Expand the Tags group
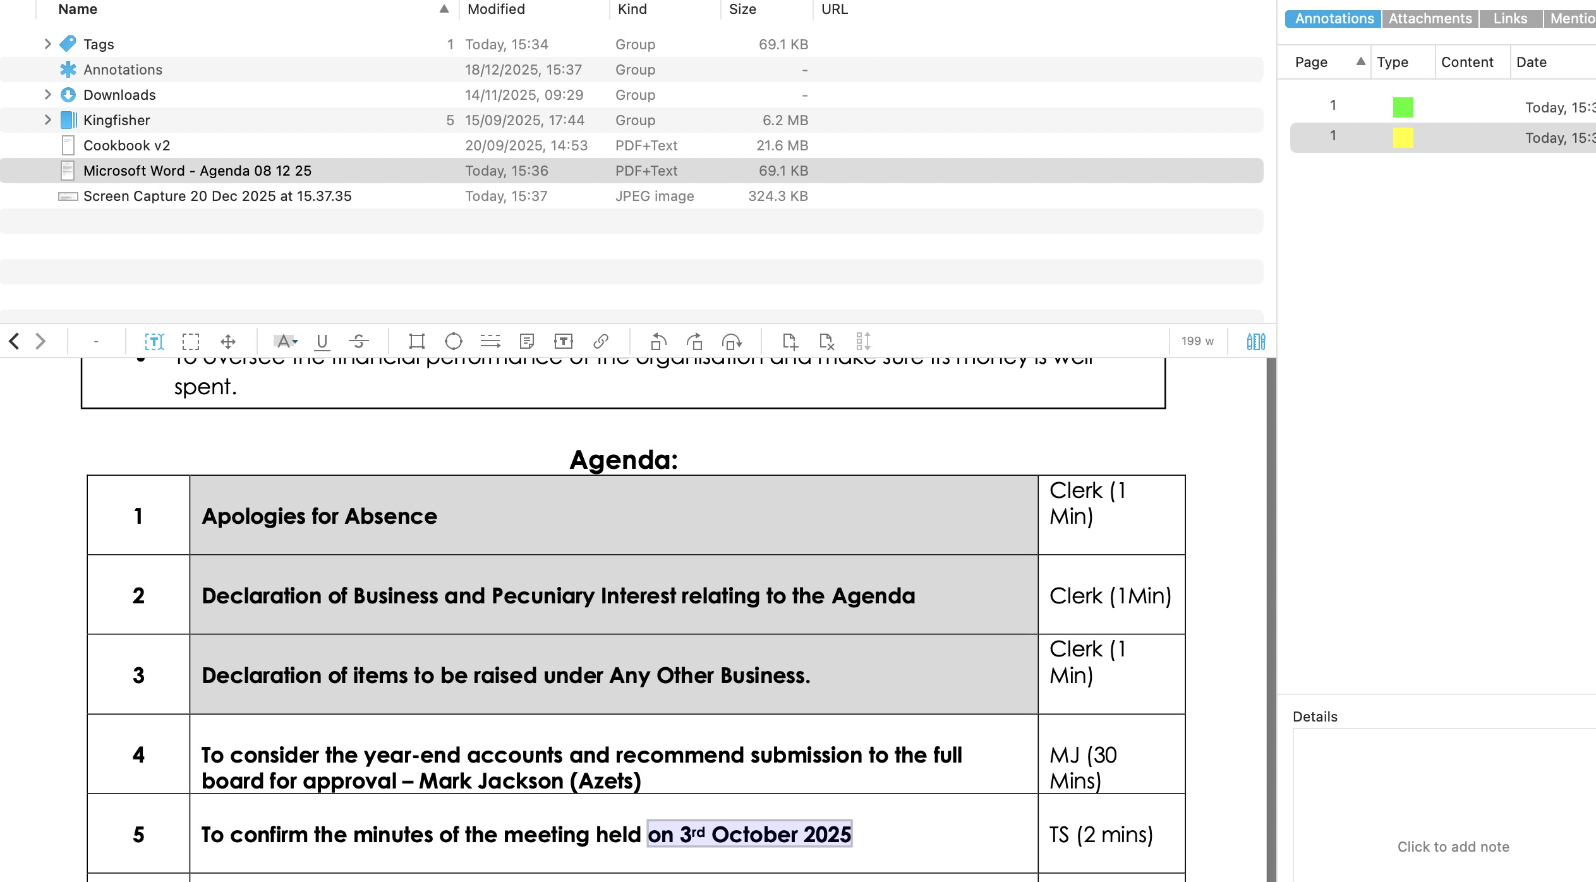1596x882 pixels. click(47, 44)
